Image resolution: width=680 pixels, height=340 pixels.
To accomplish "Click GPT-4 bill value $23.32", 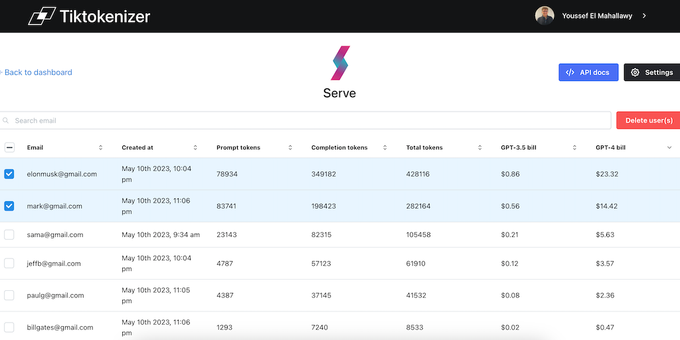I will (607, 174).
